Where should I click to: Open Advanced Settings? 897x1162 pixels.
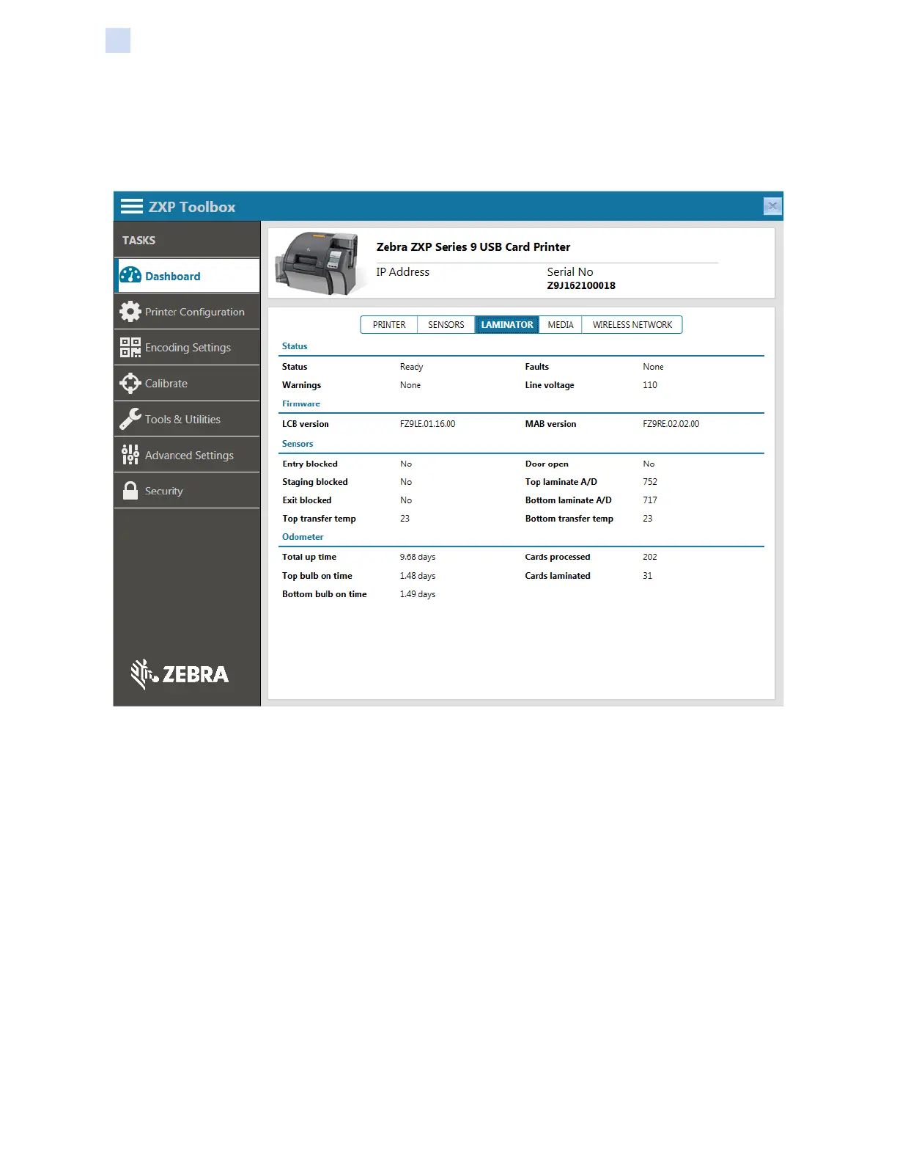(187, 455)
